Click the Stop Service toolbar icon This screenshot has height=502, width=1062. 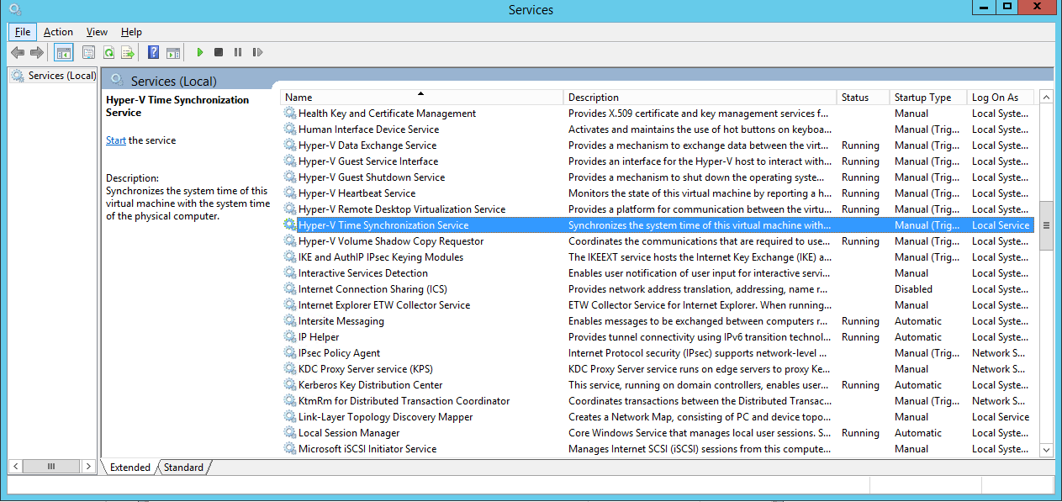(x=217, y=52)
